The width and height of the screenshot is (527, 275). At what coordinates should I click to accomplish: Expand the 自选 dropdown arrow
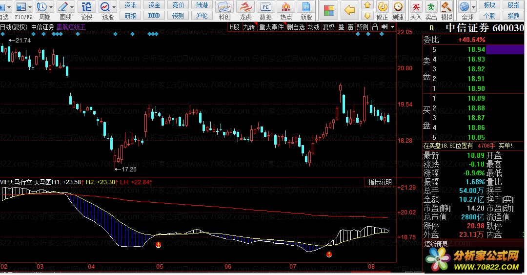[x=9, y=7]
